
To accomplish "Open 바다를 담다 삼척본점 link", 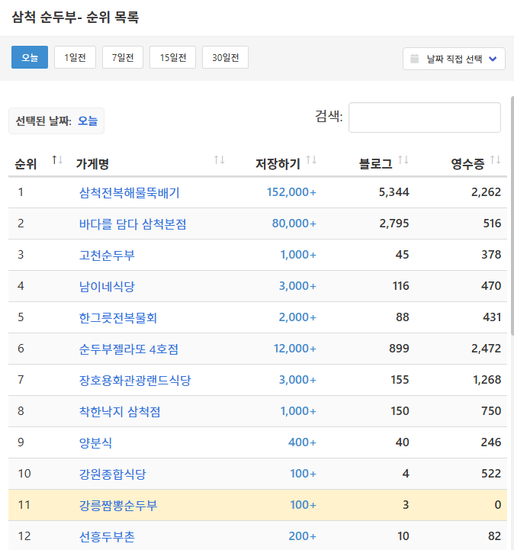I will (133, 224).
